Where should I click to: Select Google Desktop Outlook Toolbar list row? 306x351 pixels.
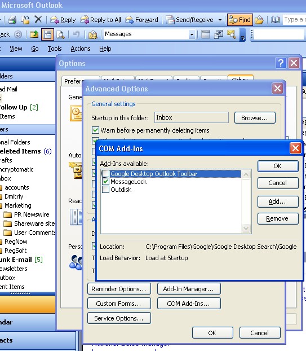tap(176, 174)
